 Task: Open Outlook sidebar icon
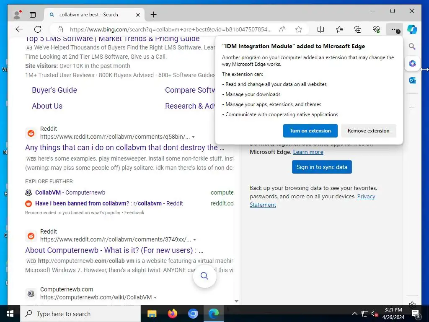click(412, 80)
